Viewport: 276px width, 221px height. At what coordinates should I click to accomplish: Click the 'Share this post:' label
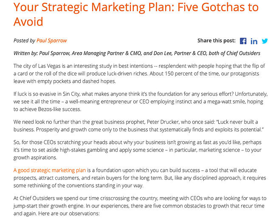point(216,41)
